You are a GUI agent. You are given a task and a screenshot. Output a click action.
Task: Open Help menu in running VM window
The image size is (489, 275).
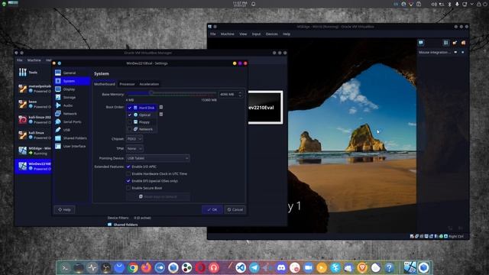(x=287, y=34)
